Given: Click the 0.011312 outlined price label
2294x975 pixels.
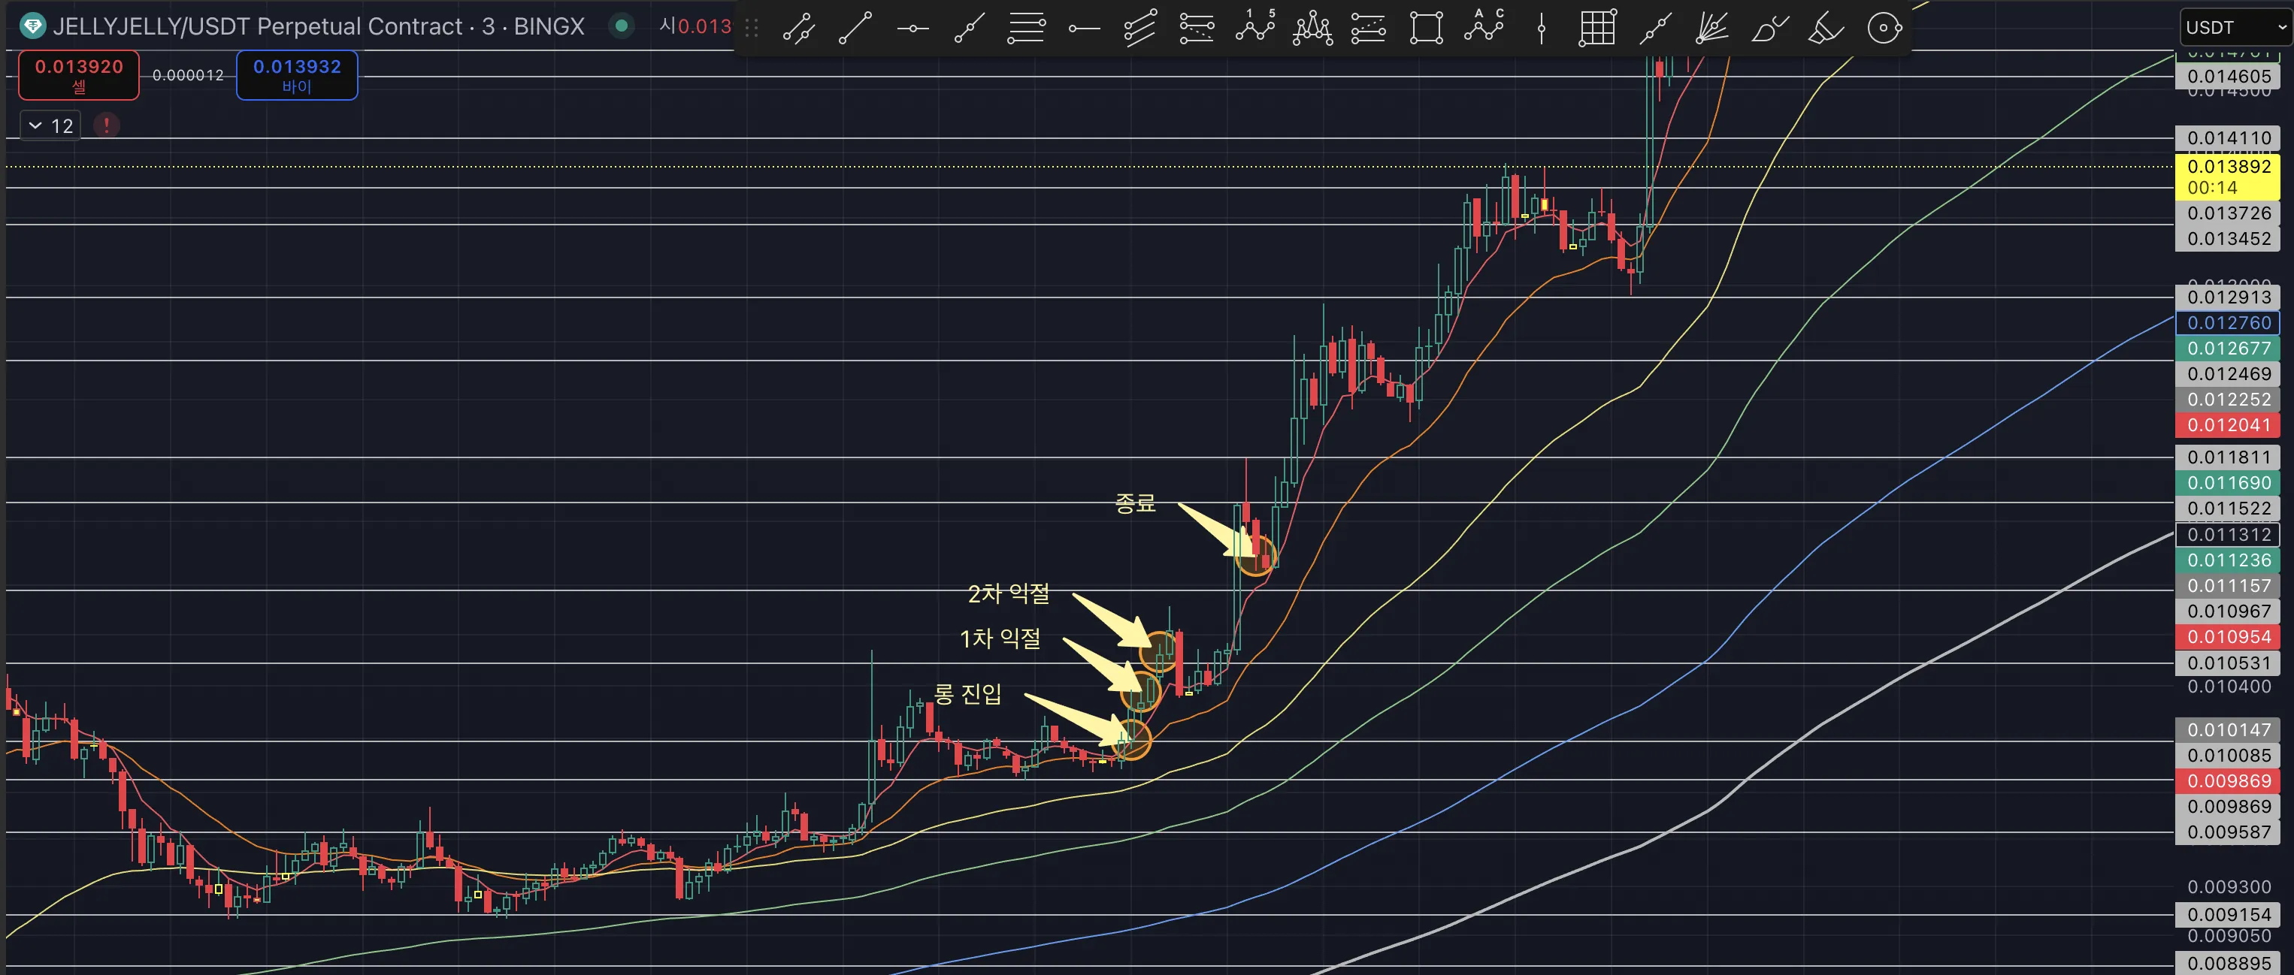Looking at the screenshot, I should (x=2227, y=534).
